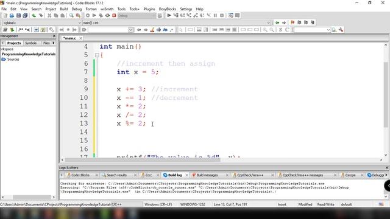Click the Undo arrow icon
Viewport: 390px width, 219px height.
tap(34, 15)
